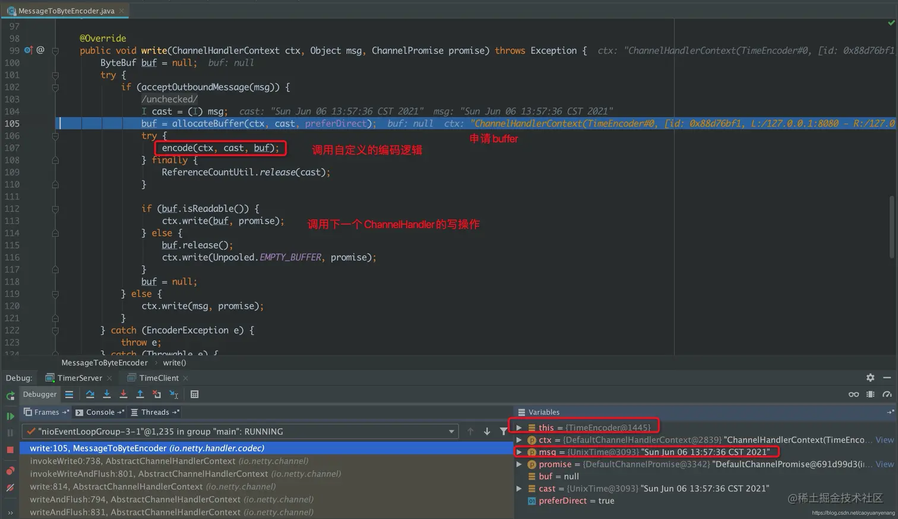Viewport: 898px width, 519px height.
Task: Click write() in breadcrumb bar
Action: tap(175, 363)
